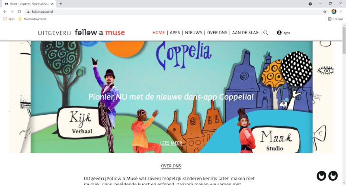Open the site search magnifier icon

coord(266,33)
